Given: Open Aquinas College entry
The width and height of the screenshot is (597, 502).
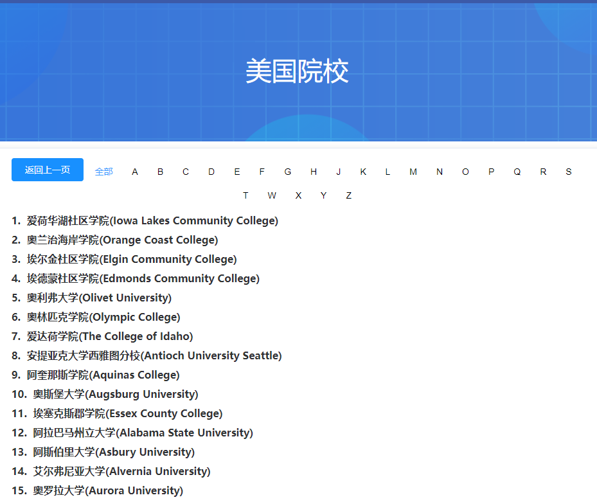Looking at the screenshot, I should tap(103, 375).
